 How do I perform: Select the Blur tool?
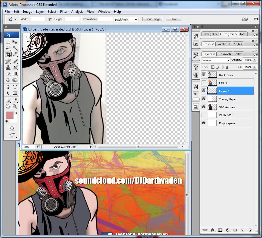click(x=8, y=80)
